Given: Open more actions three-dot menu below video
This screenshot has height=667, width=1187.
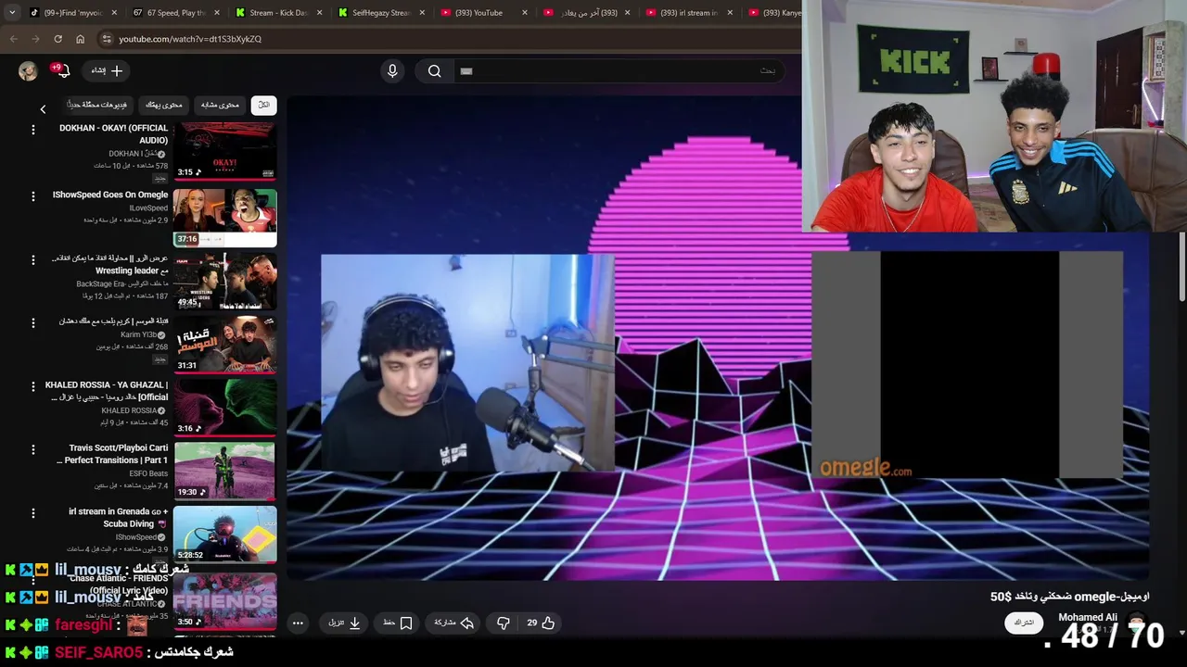Looking at the screenshot, I should coord(298,623).
